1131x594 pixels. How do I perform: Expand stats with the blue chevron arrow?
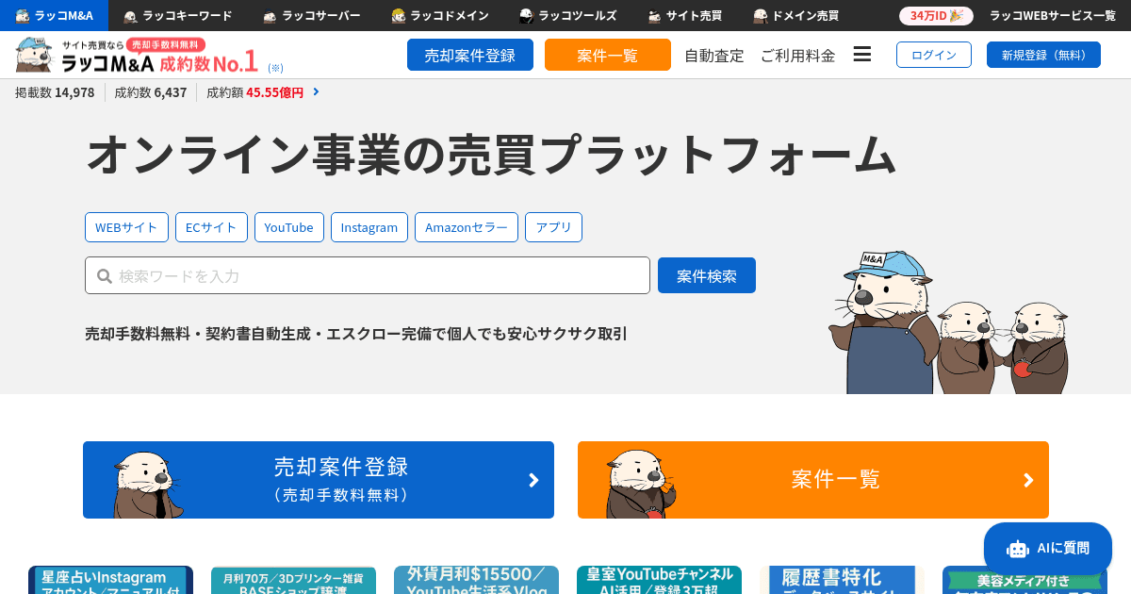tap(316, 91)
